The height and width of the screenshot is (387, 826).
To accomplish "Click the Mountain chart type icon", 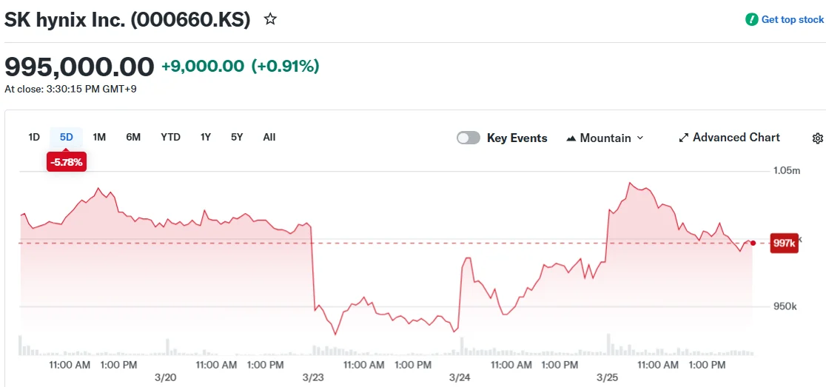I will [x=571, y=138].
